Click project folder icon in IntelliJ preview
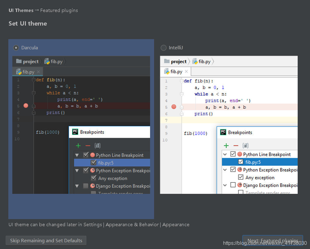310x249 pixels. (x=167, y=61)
